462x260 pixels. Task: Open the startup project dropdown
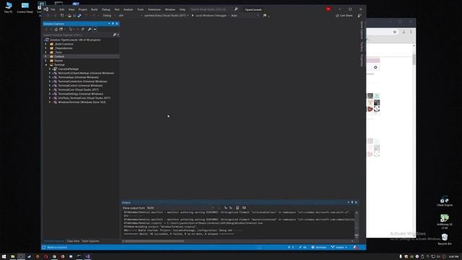click(x=166, y=15)
